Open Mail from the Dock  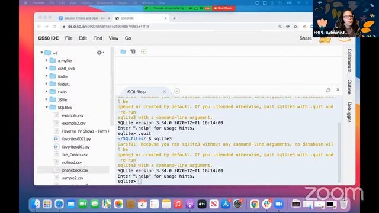[x=71, y=204]
